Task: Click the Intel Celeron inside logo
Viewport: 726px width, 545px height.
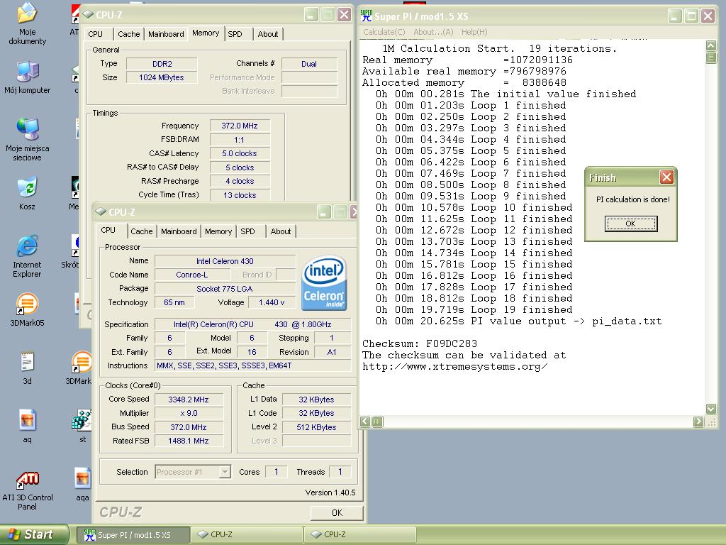Action: pos(324,283)
